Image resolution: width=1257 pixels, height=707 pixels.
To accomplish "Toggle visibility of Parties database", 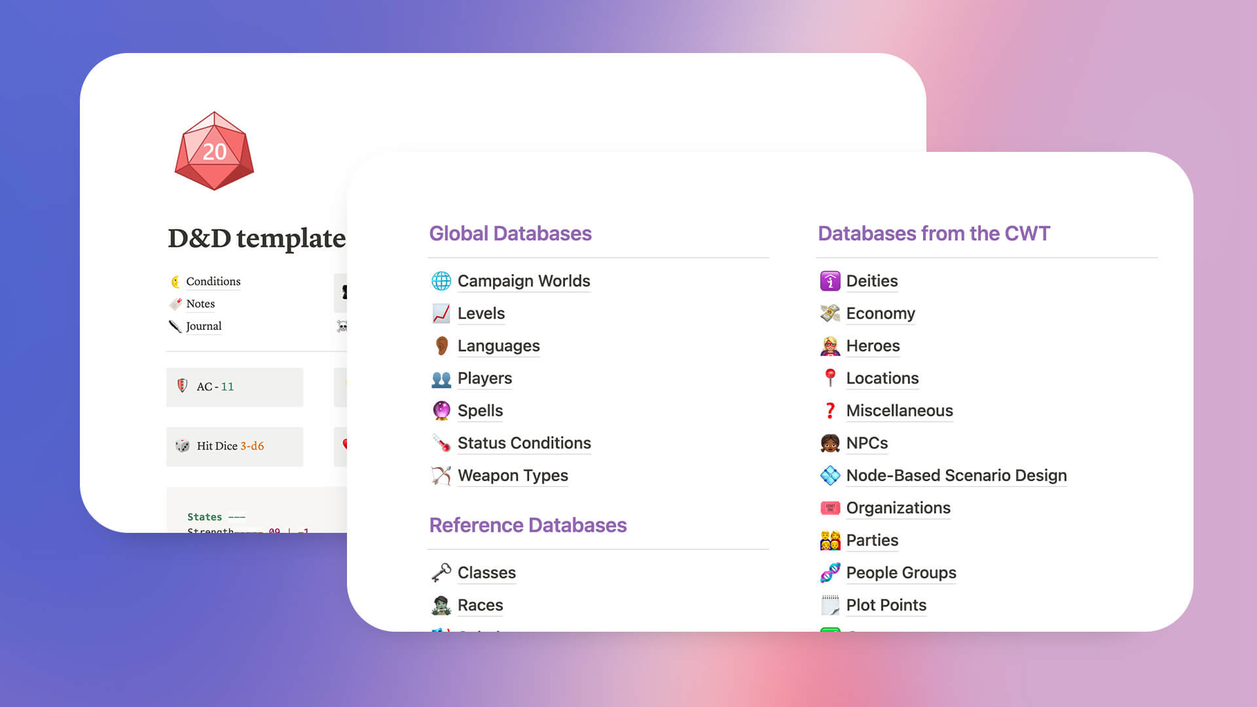I will tap(871, 539).
